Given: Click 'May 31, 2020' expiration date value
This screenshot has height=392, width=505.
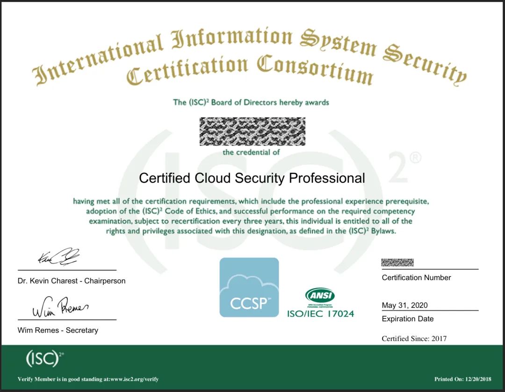Looking at the screenshot, I should click(405, 305).
